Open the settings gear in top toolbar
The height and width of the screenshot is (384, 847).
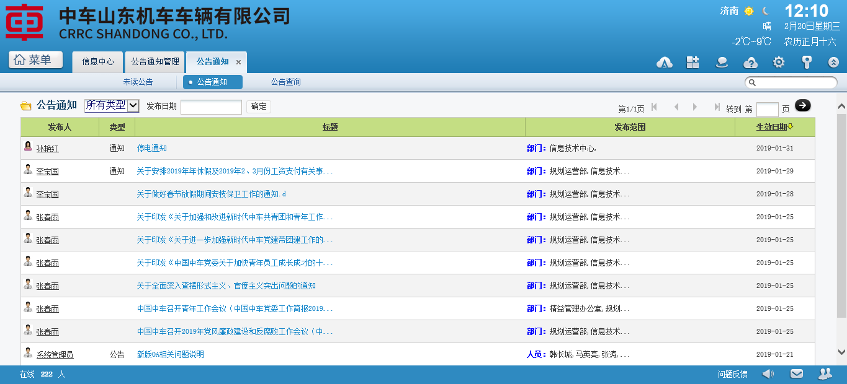pos(779,63)
